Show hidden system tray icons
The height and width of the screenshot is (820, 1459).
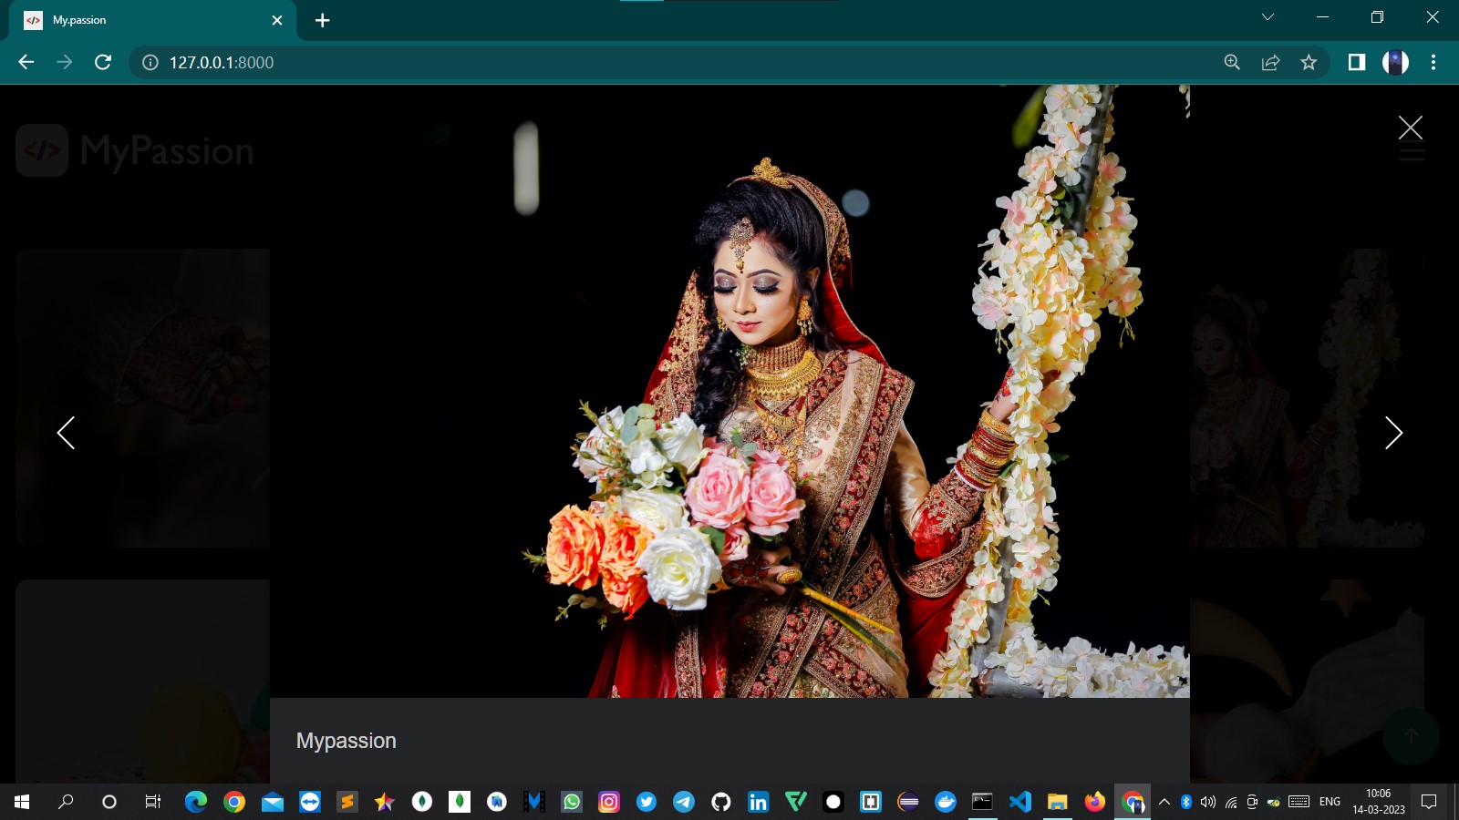[x=1164, y=802]
